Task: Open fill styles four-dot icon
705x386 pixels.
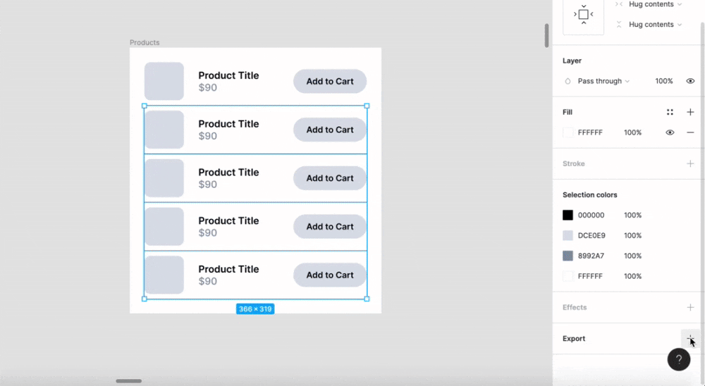Action: 670,112
